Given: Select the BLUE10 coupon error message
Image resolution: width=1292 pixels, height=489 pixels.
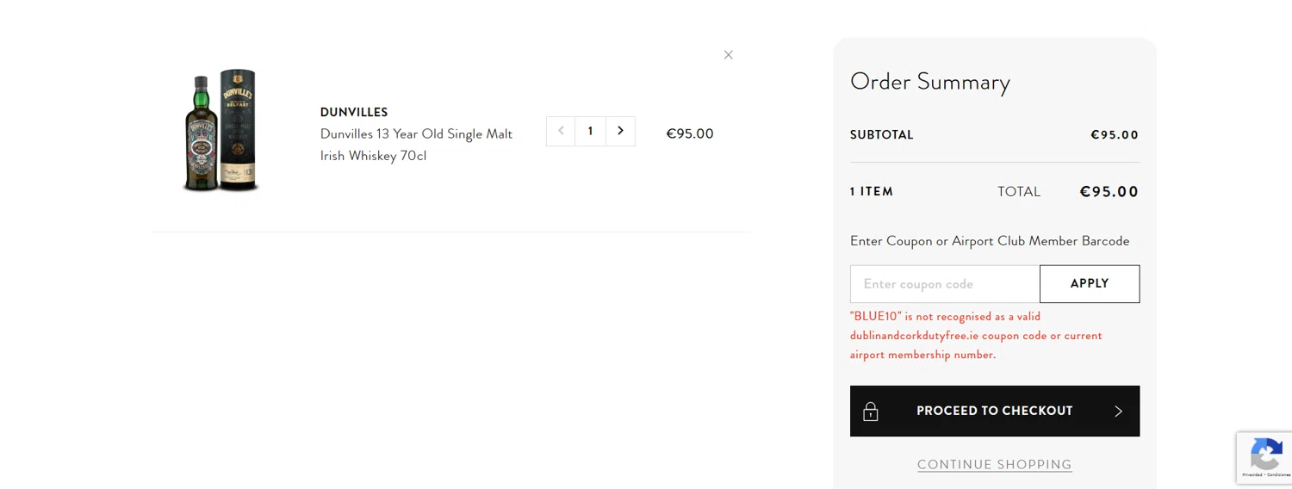Looking at the screenshot, I should [976, 336].
